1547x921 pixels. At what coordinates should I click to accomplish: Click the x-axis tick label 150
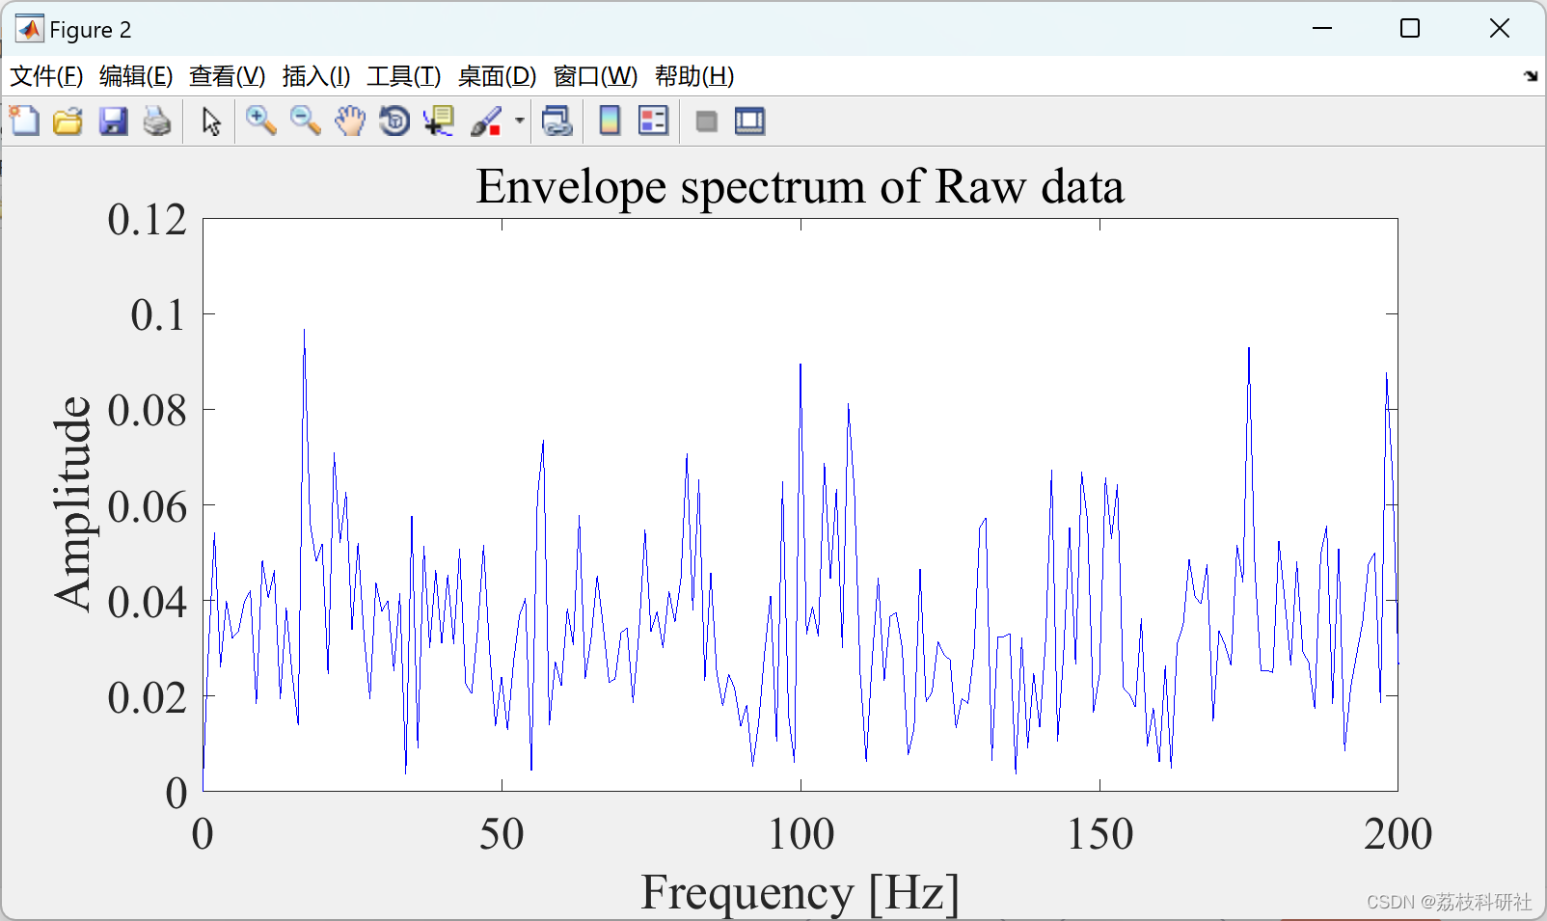[x=1099, y=834]
